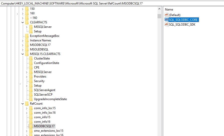This screenshot has height=136, width=224.
Task: Click the highlighted MSODBCSQL17 folder icon under RefCount
Action: pos(31,126)
